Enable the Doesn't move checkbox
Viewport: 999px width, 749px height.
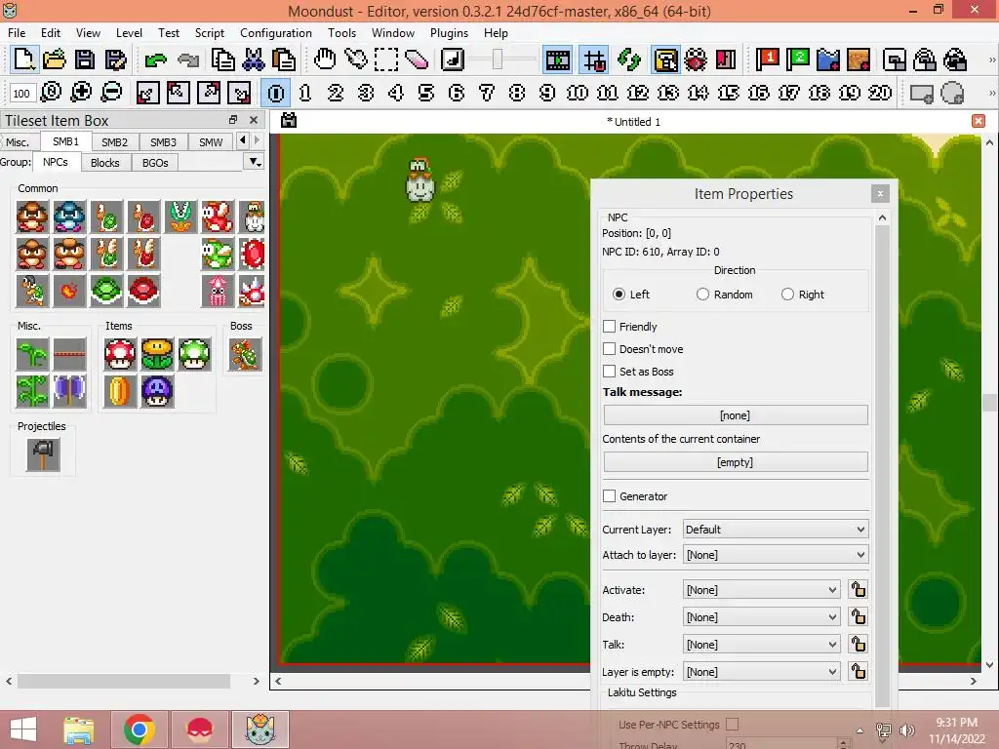610,349
